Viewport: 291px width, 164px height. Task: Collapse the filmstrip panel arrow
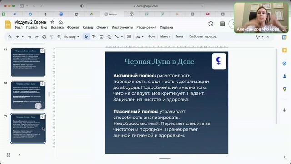(20, 155)
